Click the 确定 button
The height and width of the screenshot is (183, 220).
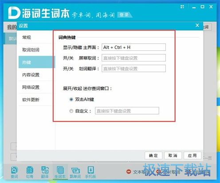[x=153, y=156]
